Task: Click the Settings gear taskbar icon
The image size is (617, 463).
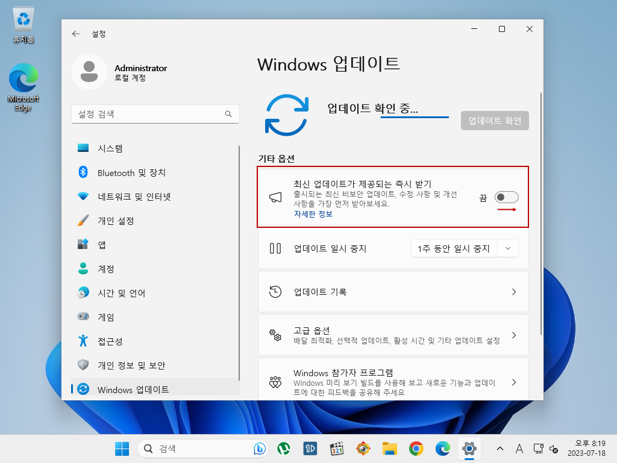Action: [x=469, y=449]
